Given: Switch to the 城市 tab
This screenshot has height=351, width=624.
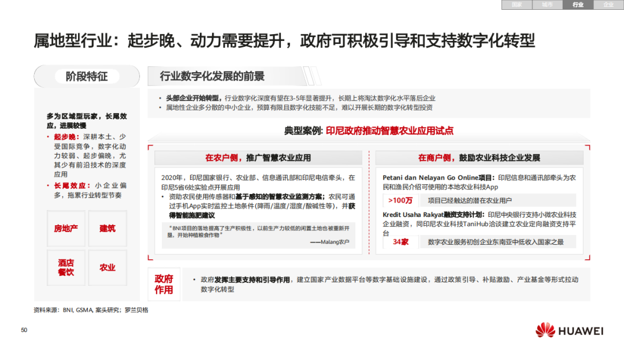Looking at the screenshot, I should coord(547,5).
